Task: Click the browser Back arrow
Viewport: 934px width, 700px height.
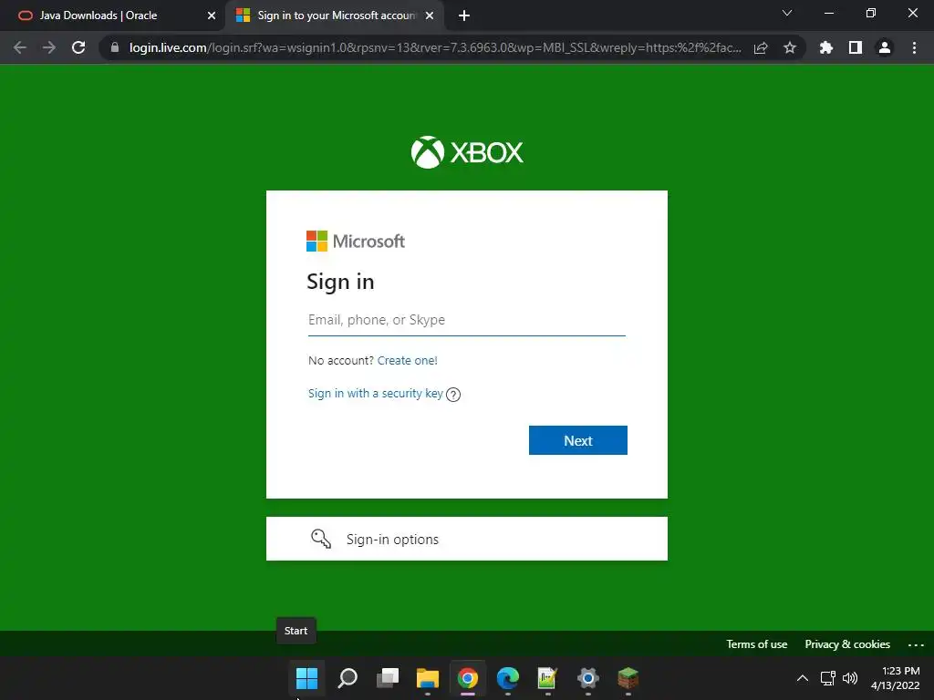Action: [x=20, y=47]
